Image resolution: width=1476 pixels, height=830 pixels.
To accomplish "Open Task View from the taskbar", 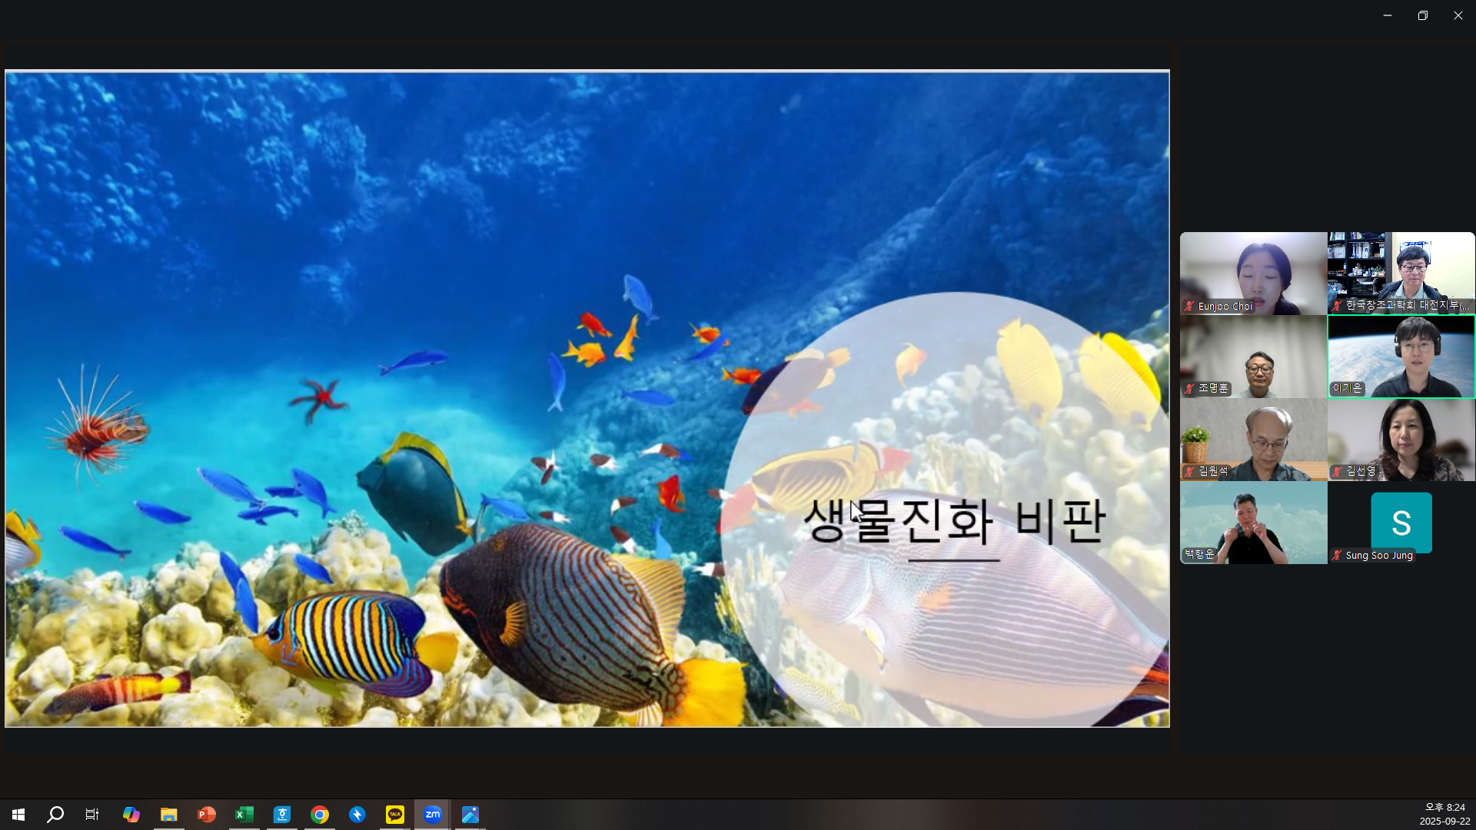I will [x=92, y=814].
